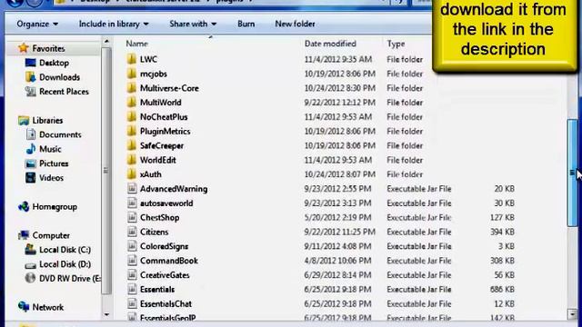Click the SafeCreeper folder icon

tap(131, 145)
